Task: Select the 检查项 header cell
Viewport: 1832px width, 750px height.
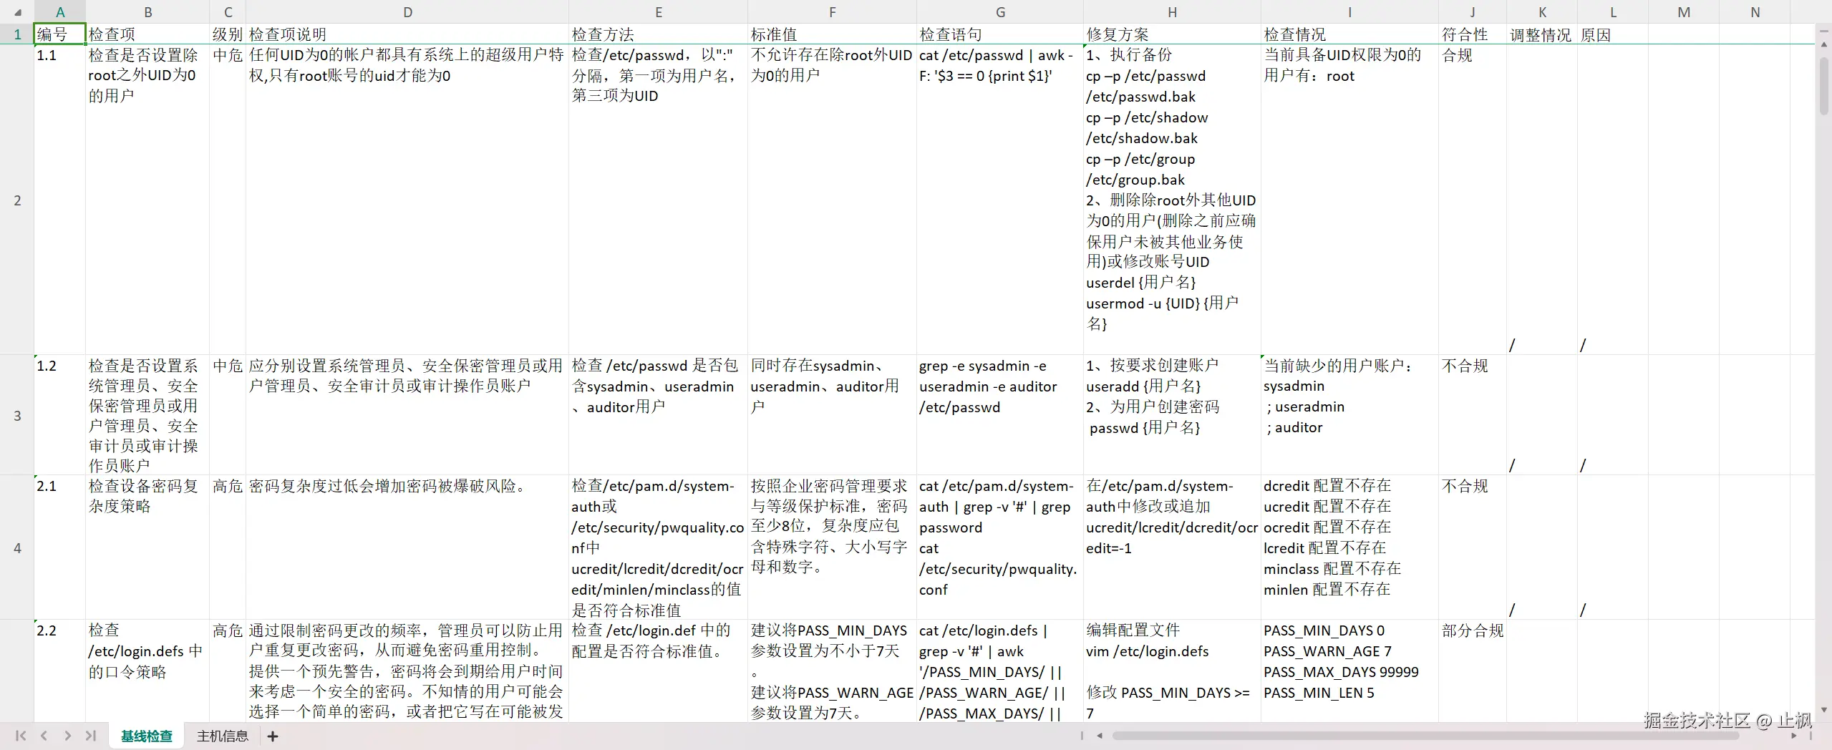Action: [x=147, y=34]
